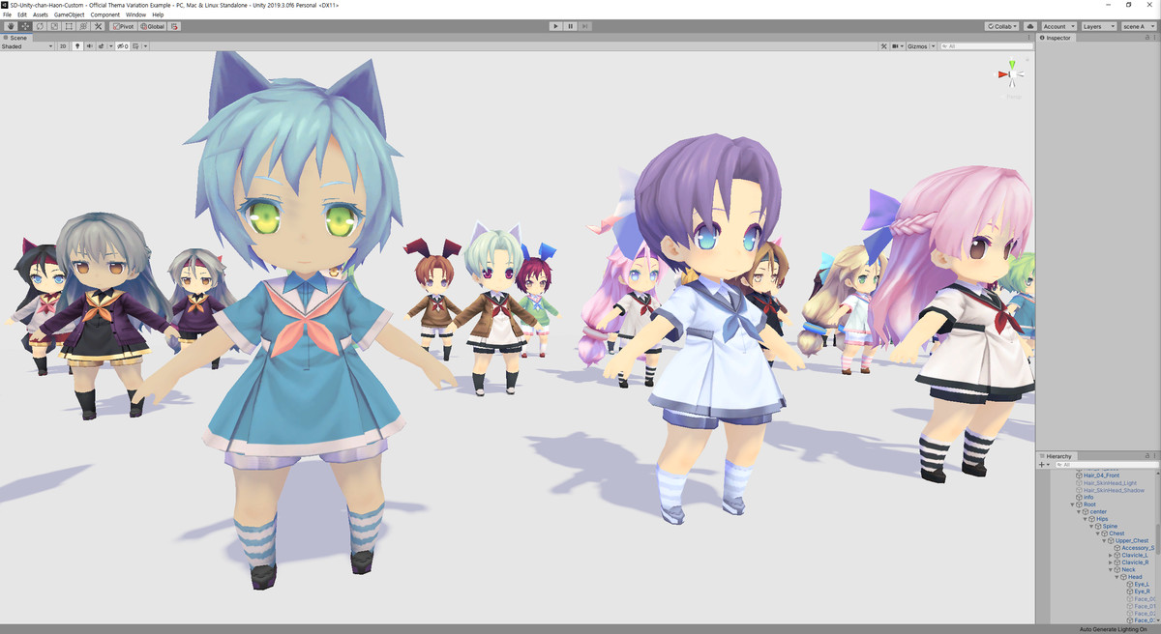Click the Hierarchy search field

[1107, 465]
